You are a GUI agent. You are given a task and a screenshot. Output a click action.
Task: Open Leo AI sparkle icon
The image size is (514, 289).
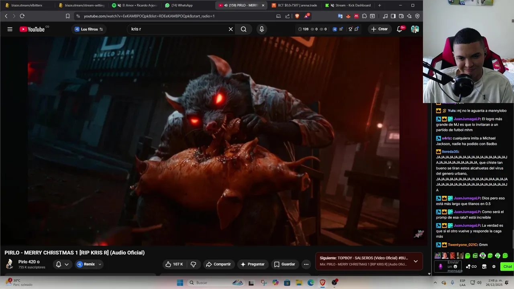pos(409,16)
